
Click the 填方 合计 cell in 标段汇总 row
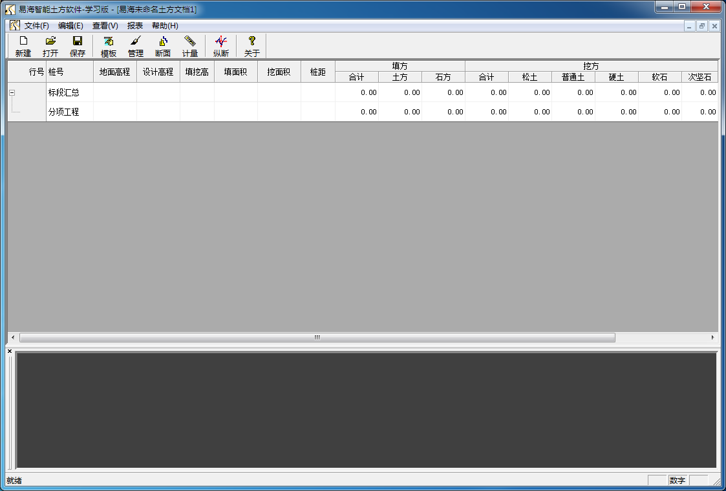357,92
